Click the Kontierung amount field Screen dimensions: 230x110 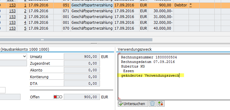82,77
